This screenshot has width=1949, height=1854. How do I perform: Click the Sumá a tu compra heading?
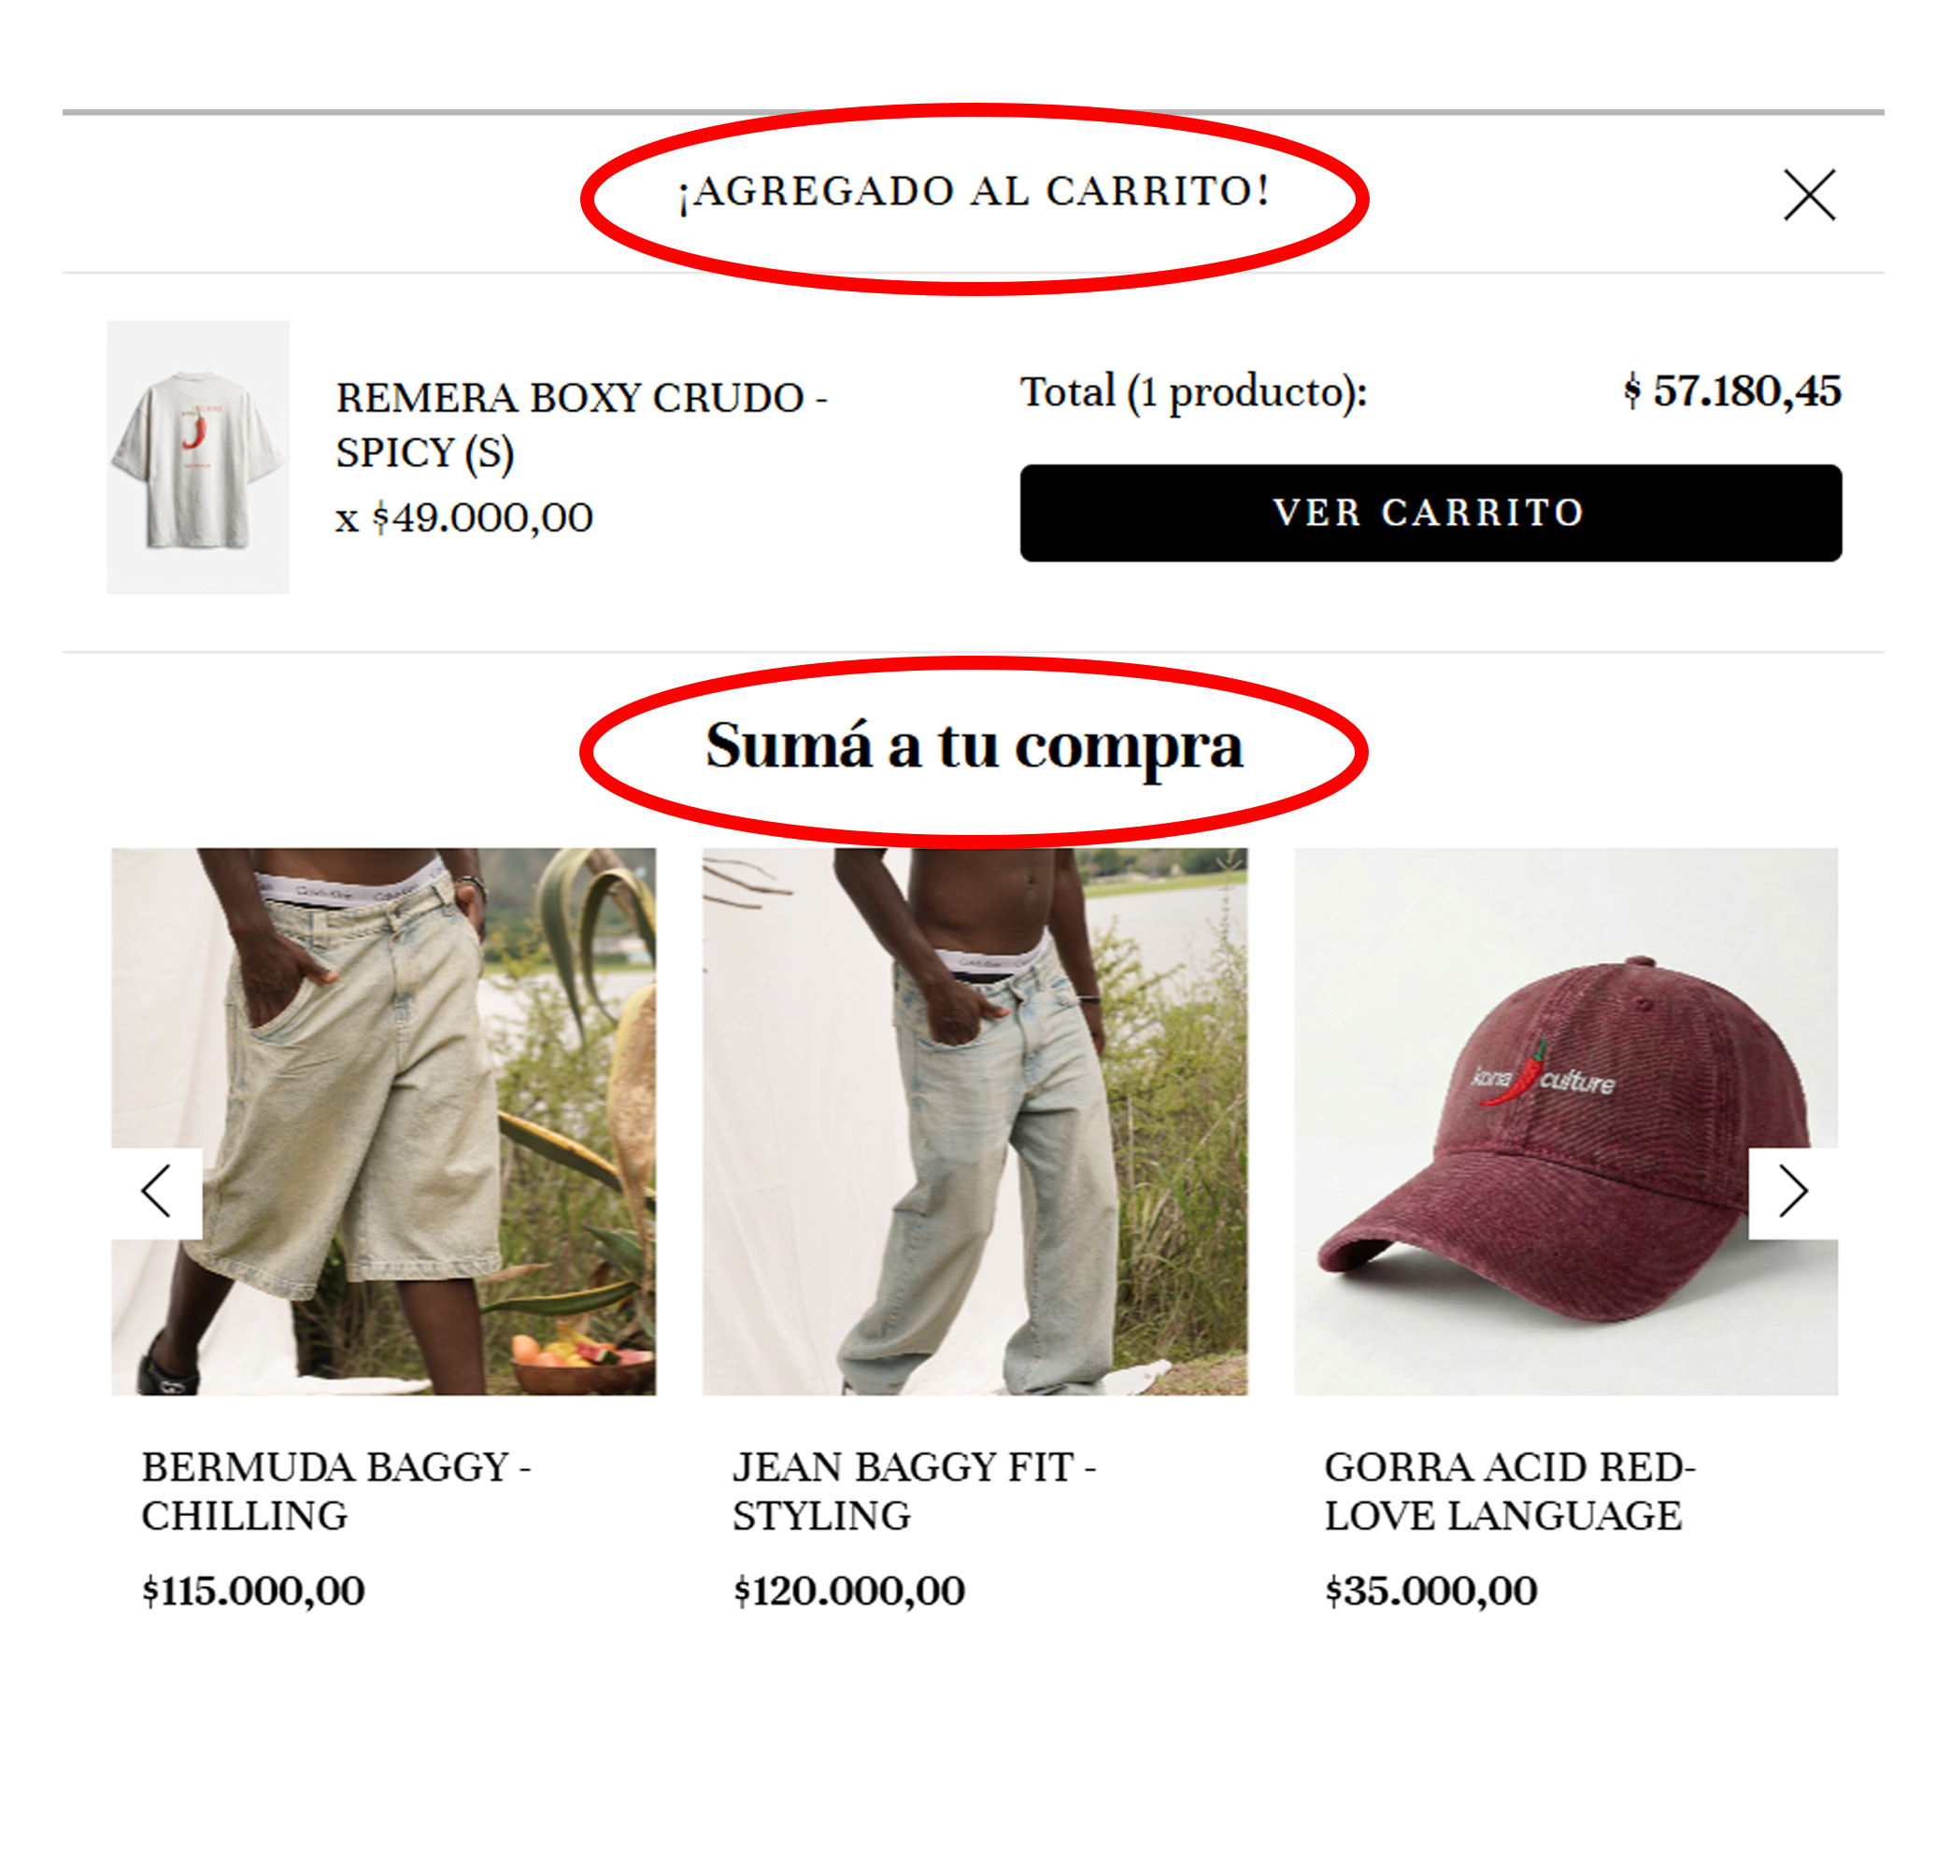tap(974, 746)
